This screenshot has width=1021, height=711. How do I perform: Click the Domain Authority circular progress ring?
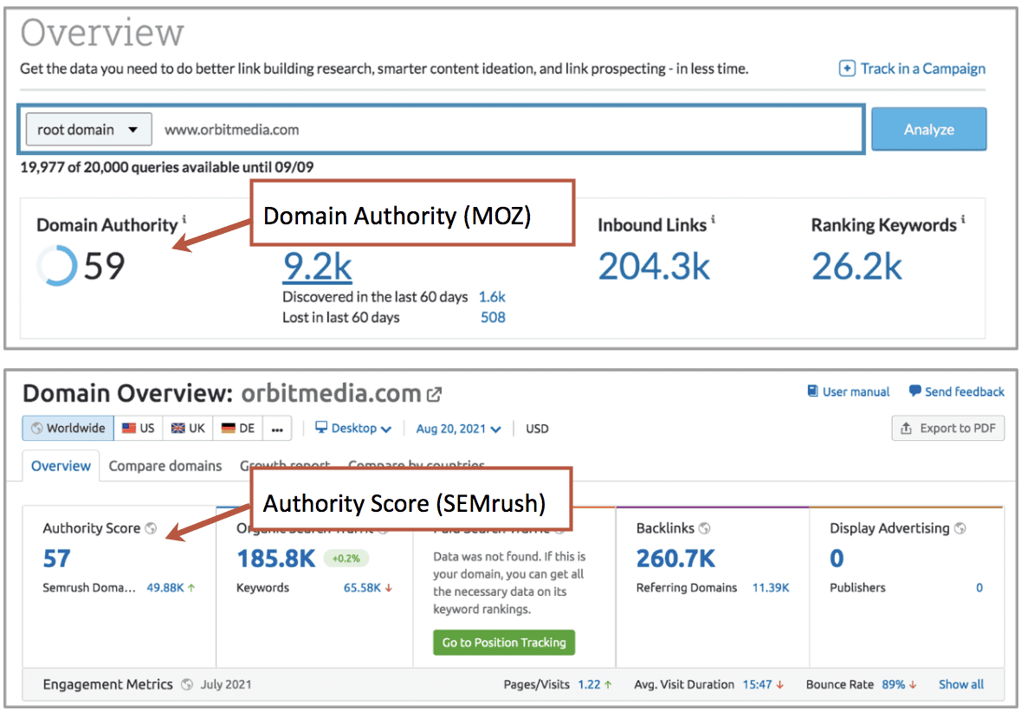[x=56, y=266]
